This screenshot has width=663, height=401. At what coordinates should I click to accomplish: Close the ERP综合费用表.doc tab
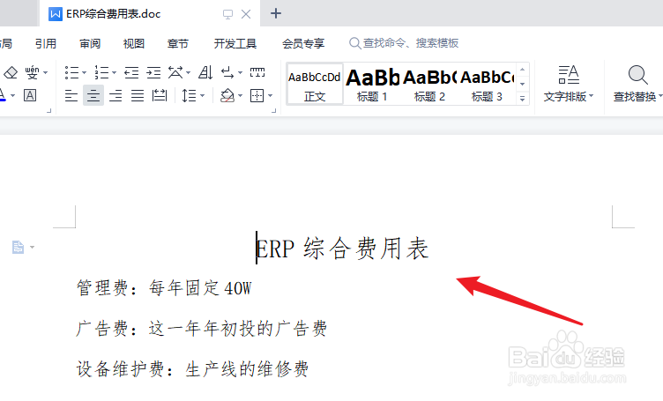tap(246, 14)
